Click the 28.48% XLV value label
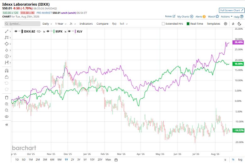 tap(238, 42)
